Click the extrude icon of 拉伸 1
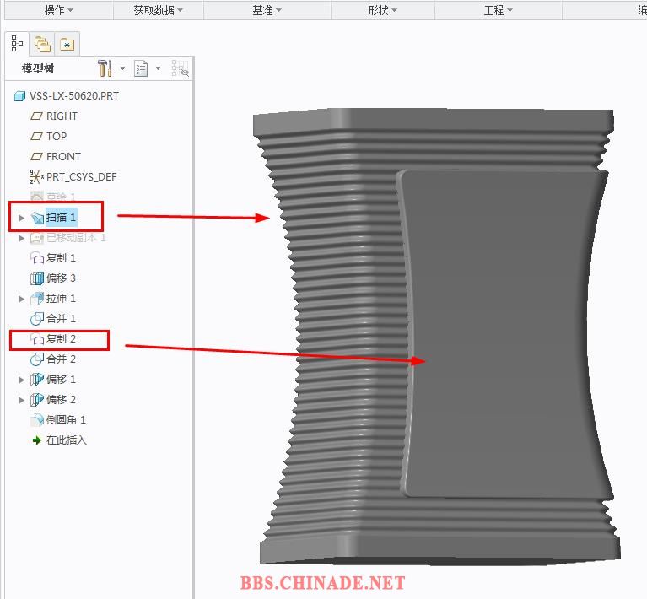 [x=37, y=299]
